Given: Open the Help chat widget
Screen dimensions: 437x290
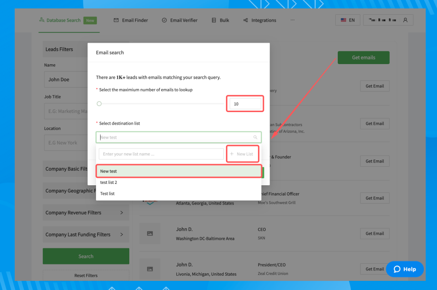Looking at the screenshot, I should click(405, 269).
